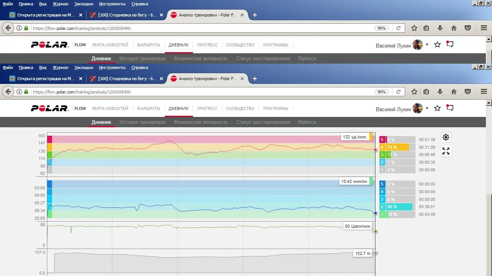Go back using the lower window's back arrow
Screen dimensions: 492x276
pos(8,92)
